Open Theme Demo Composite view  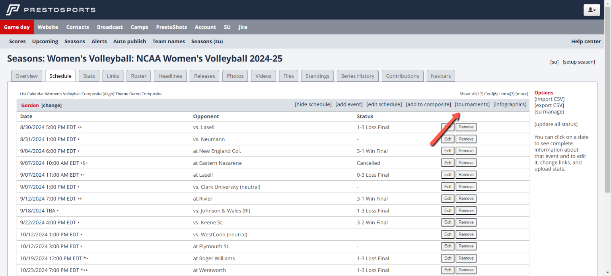pyautogui.click(x=138, y=94)
